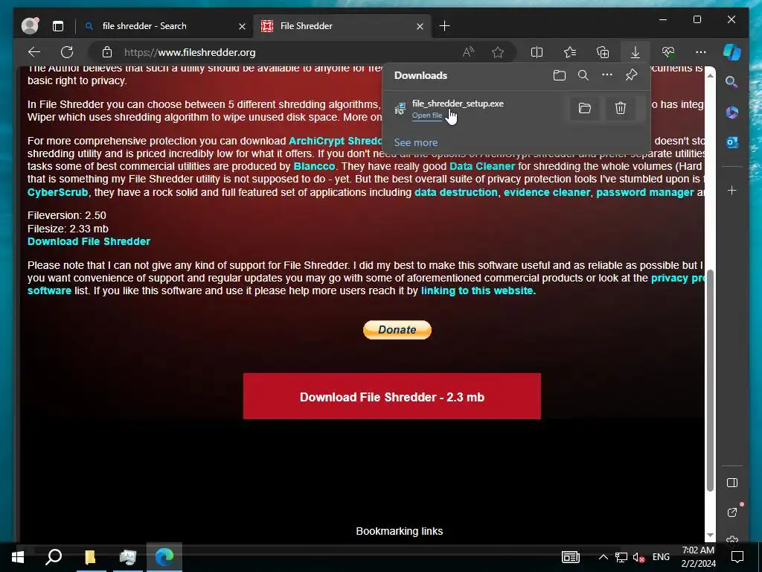
Task: Click the Download File Shredder text link
Action: (x=89, y=241)
